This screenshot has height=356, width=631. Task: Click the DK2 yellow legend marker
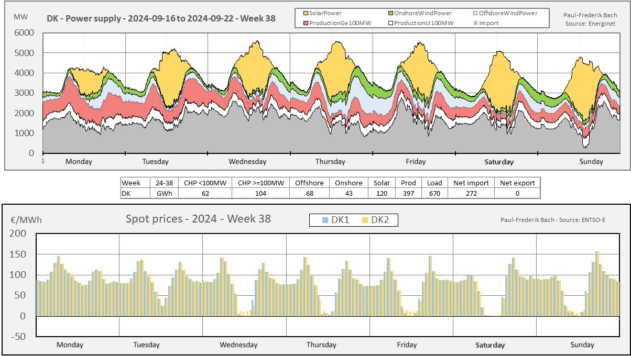click(x=365, y=220)
